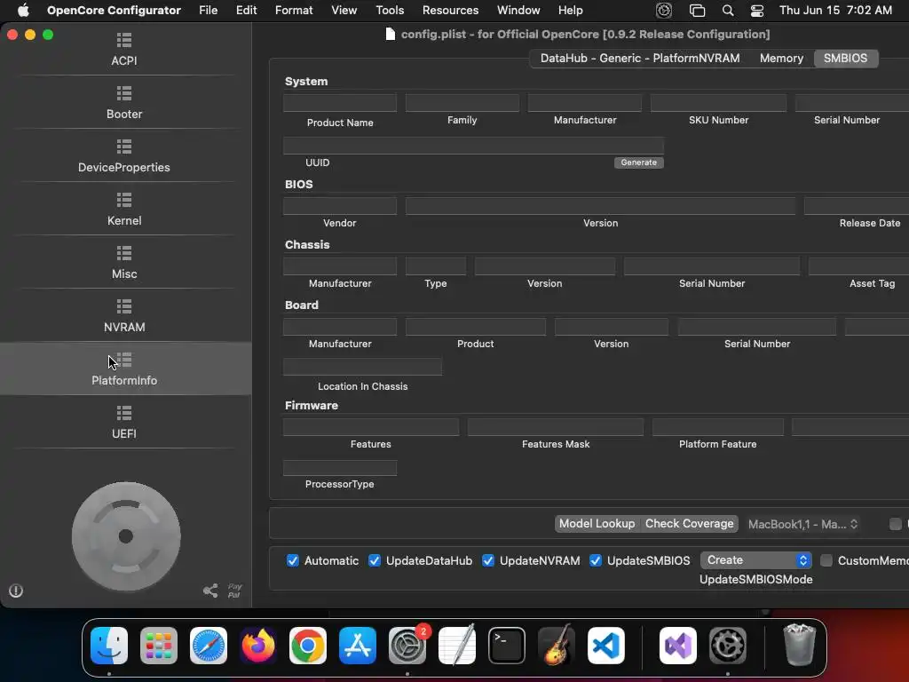Open TextEdit from the Dock
Image resolution: width=909 pixels, height=682 pixels.
coord(457,646)
